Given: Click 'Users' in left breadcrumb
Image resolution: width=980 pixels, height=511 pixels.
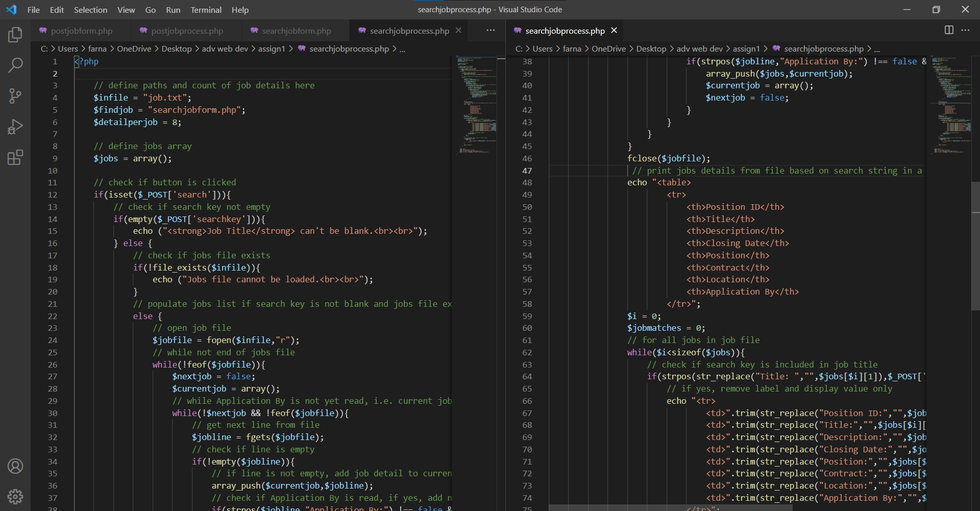Looking at the screenshot, I should point(68,48).
